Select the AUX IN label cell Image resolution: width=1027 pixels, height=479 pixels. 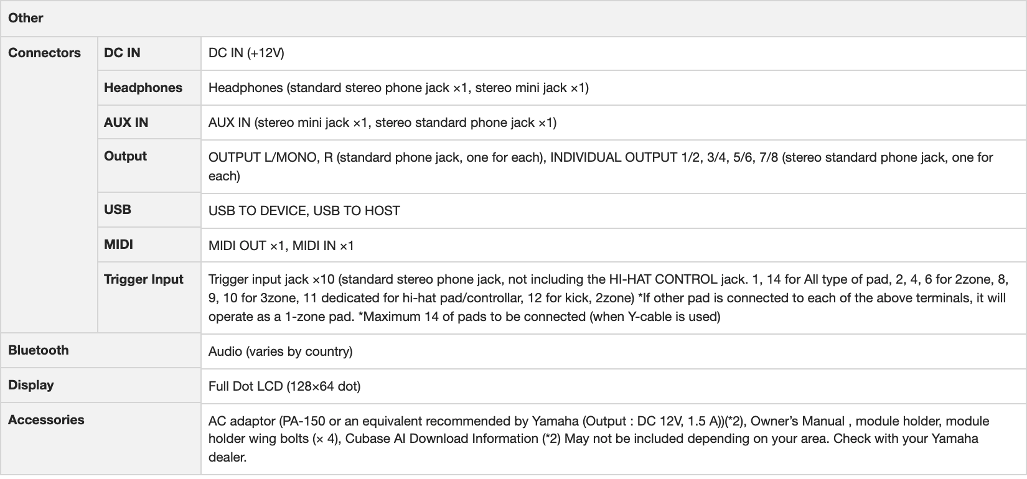(126, 123)
